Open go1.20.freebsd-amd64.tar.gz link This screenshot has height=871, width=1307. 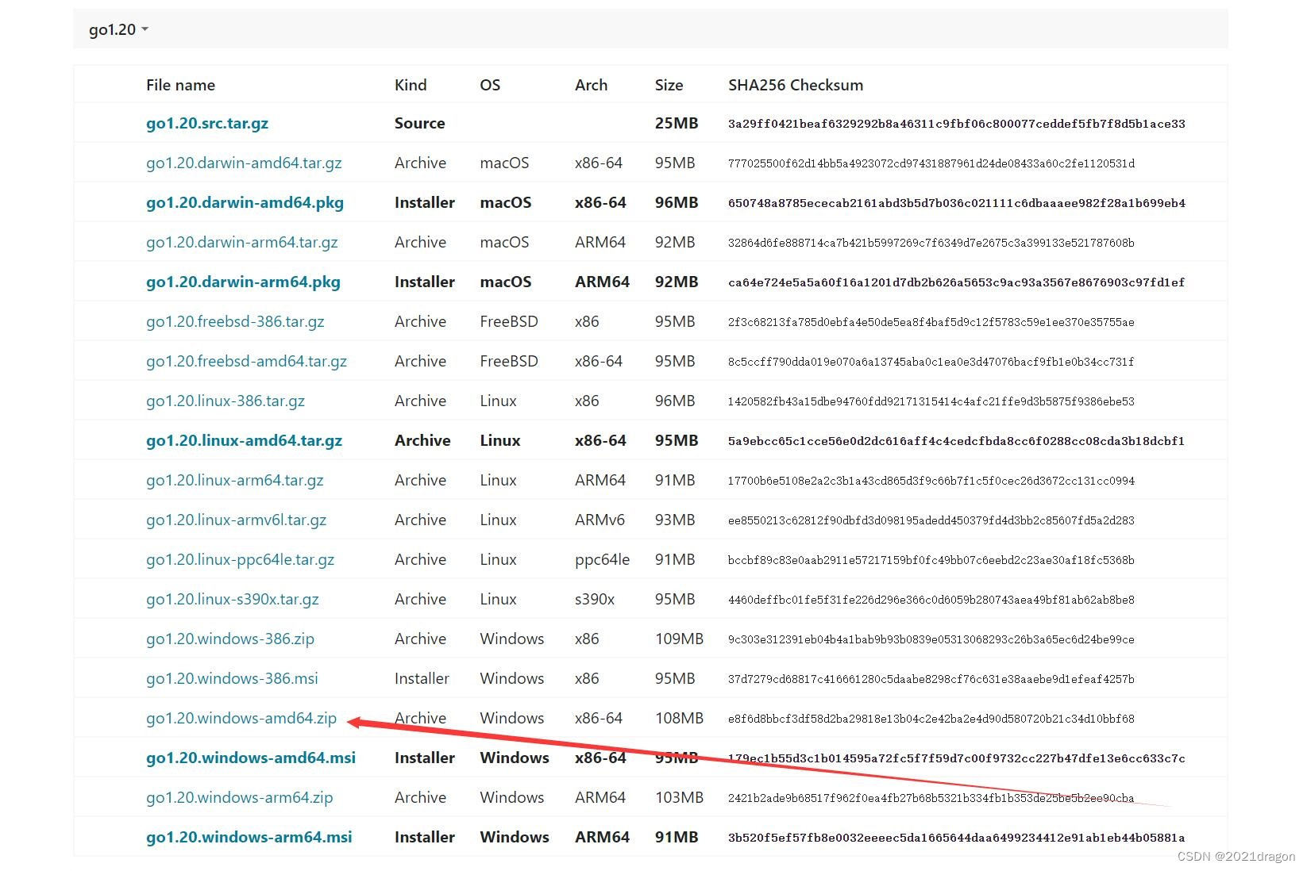point(246,361)
